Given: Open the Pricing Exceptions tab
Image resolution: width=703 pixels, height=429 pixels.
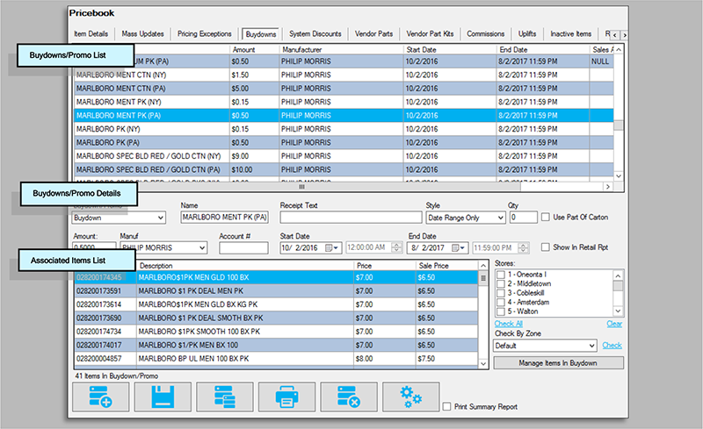Looking at the screenshot, I should click(205, 34).
